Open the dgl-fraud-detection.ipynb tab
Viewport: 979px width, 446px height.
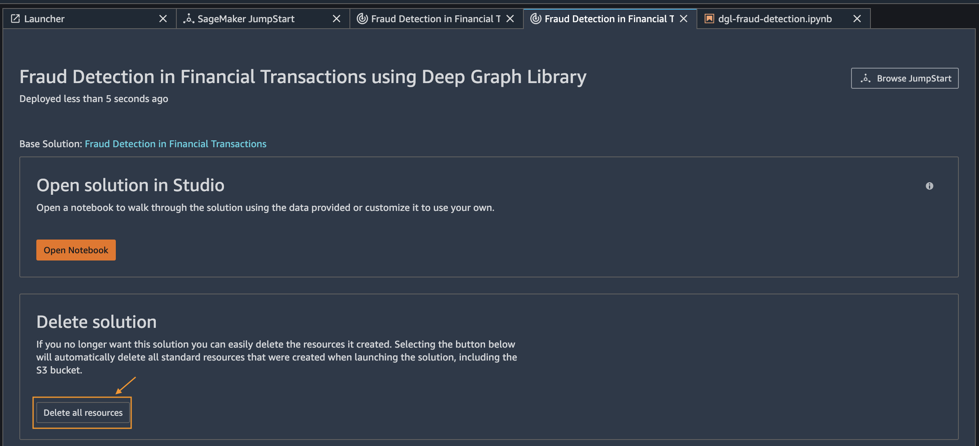click(774, 19)
